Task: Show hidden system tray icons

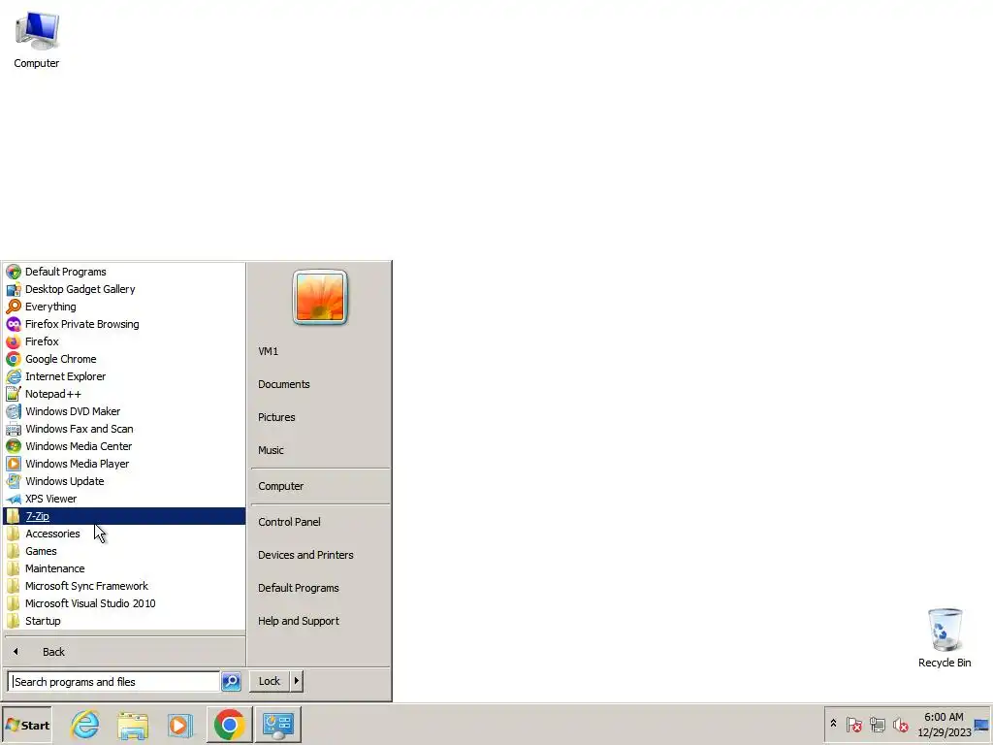Action: [833, 724]
